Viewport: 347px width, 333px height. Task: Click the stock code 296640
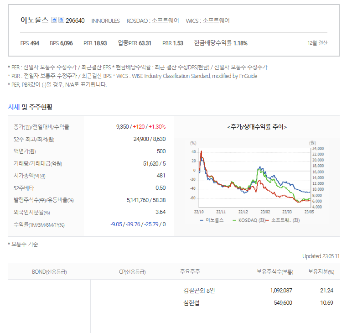click(75, 21)
